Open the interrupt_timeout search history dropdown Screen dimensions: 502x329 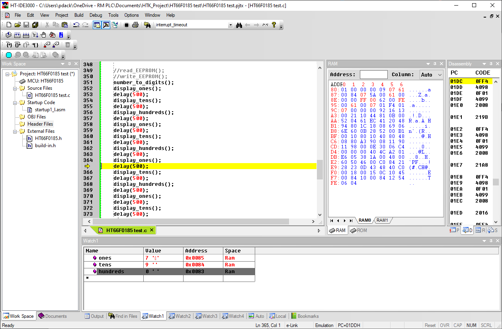pyautogui.click(x=230, y=24)
